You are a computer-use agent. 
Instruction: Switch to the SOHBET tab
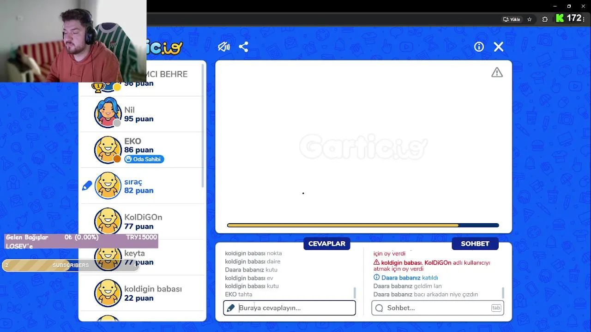coord(475,243)
